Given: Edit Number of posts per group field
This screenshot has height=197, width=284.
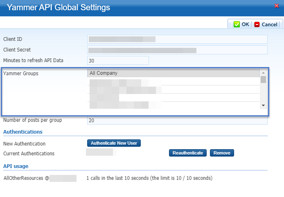Looking at the screenshot, I should (x=177, y=121).
